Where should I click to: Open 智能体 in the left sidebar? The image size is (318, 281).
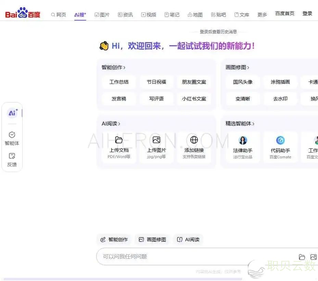(12, 138)
